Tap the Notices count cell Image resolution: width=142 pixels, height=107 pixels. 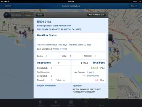[x=94, y=56]
